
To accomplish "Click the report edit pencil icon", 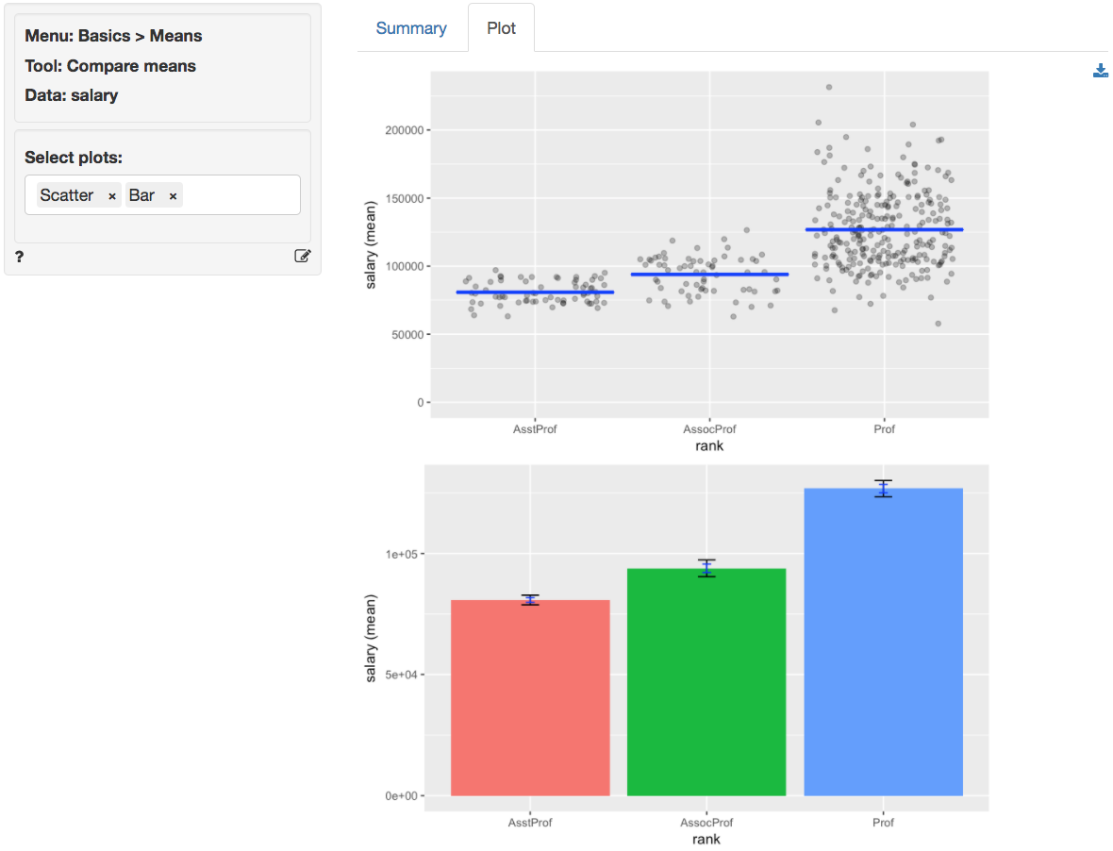I will coord(302,256).
